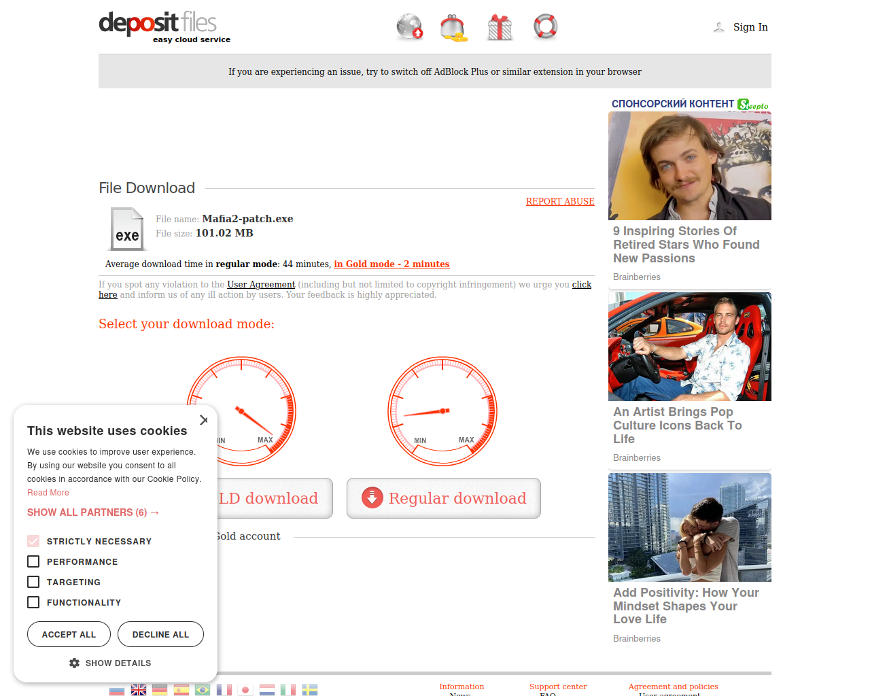
Task: Switch language with the French flag
Action: (224, 690)
